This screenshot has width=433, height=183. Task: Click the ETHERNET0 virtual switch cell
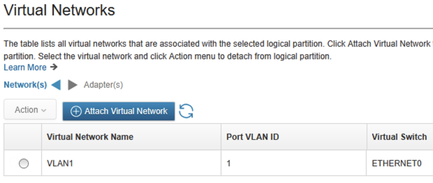(x=400, y=164)
